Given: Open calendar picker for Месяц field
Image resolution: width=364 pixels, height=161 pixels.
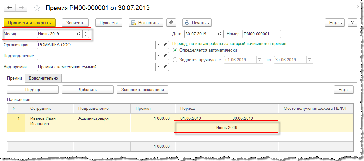Looking at the screenshot, I should (x=79, y=34).
